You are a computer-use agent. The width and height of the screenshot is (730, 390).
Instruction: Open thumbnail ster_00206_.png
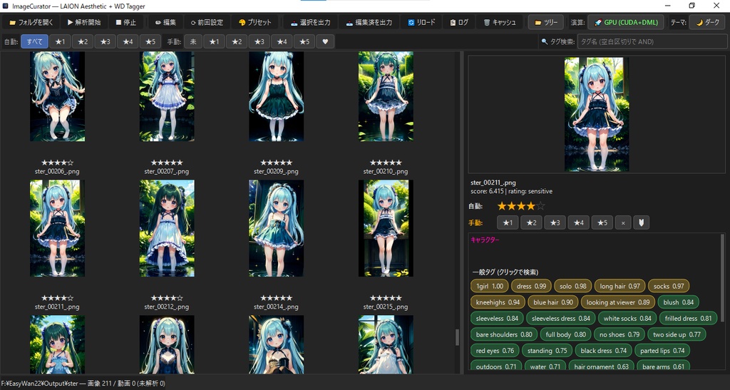coord(57,96)
